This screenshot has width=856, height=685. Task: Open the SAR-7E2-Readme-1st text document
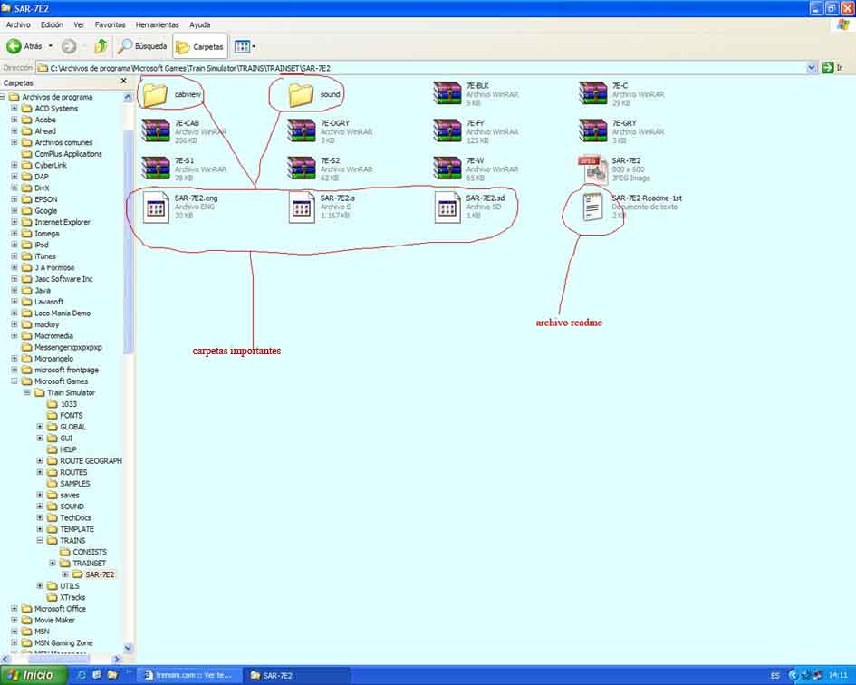coord(593,207)
